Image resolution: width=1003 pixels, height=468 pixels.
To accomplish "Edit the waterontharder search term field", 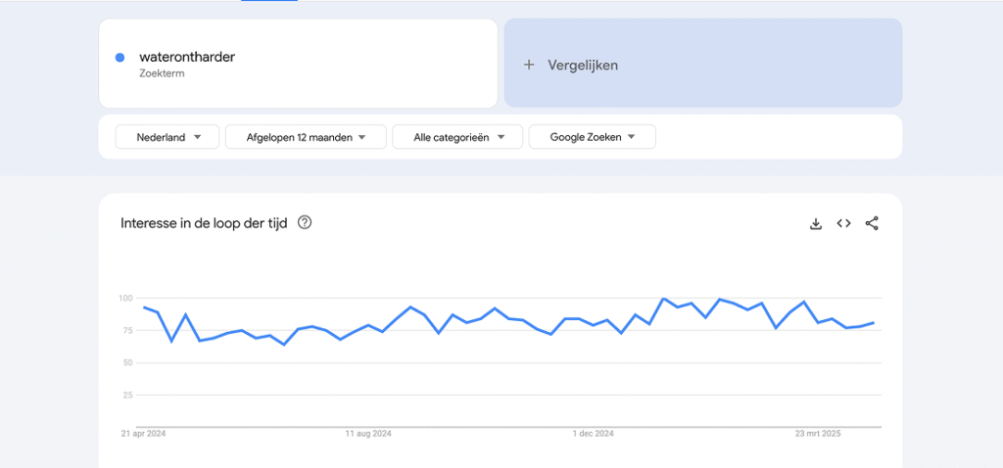I will pyautogui.click(x=187, y=57).
